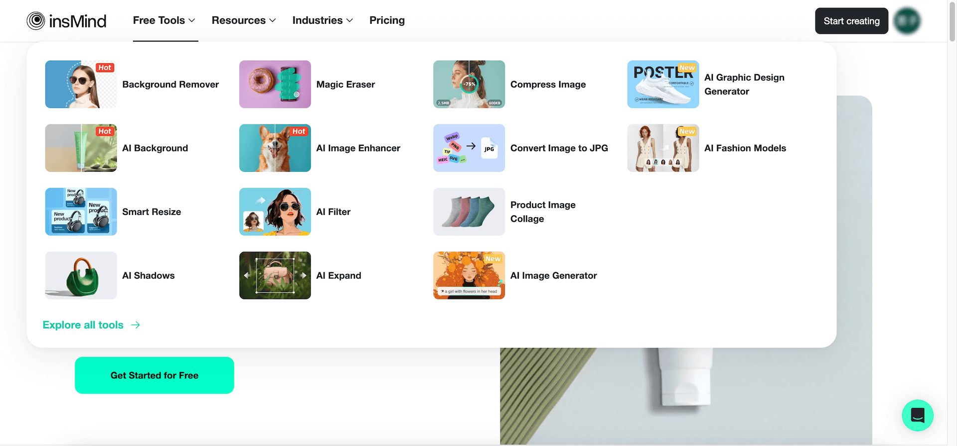Viewport: 957px width, 446px height.
Task: Click the AI Shadows green bag thumbnail
Action: coord(81,275)
